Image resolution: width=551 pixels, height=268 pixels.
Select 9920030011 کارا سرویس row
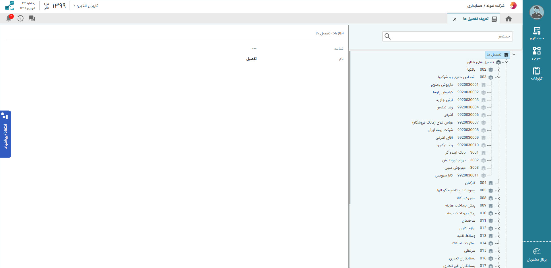click(x=460, y=175)
